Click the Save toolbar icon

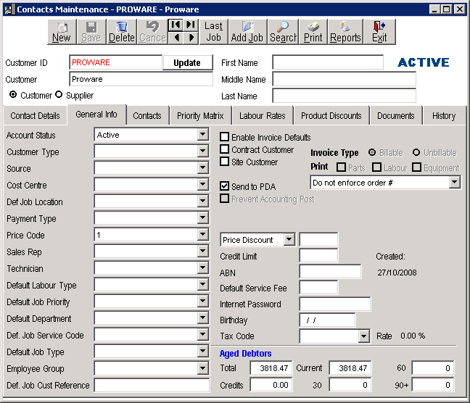(91, 32)
